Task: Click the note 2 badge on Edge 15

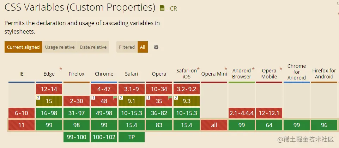Action: [x=37, y=97]
